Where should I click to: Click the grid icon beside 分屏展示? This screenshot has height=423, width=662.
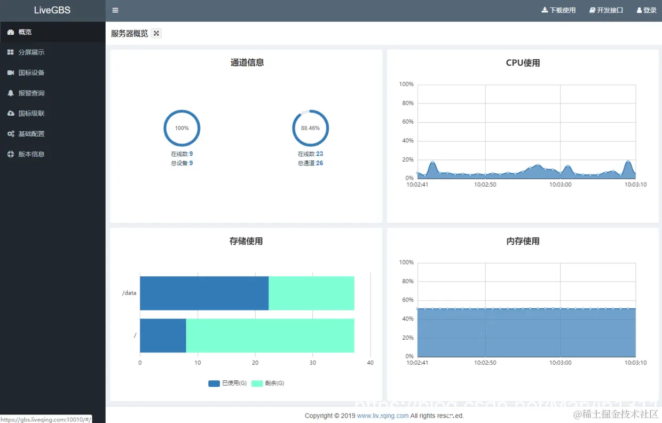[11, 52]
